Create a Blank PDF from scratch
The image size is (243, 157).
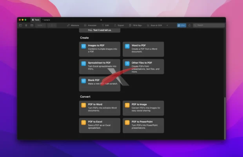point(100,84)
